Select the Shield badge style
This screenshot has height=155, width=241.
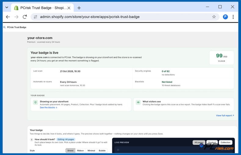click(x=70, y=150)
